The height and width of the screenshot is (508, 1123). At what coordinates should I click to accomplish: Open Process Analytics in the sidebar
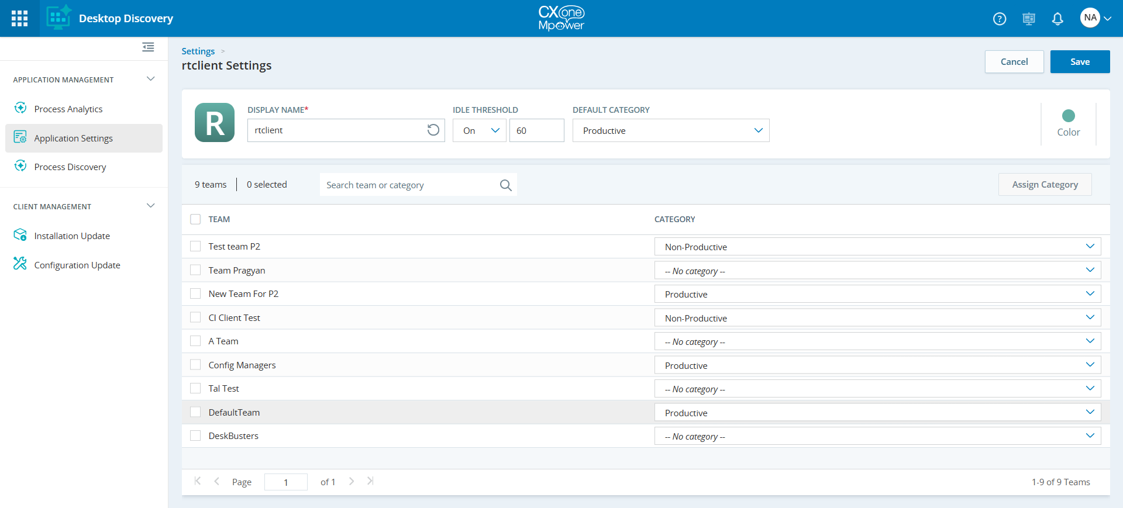(x=68, y=109)
